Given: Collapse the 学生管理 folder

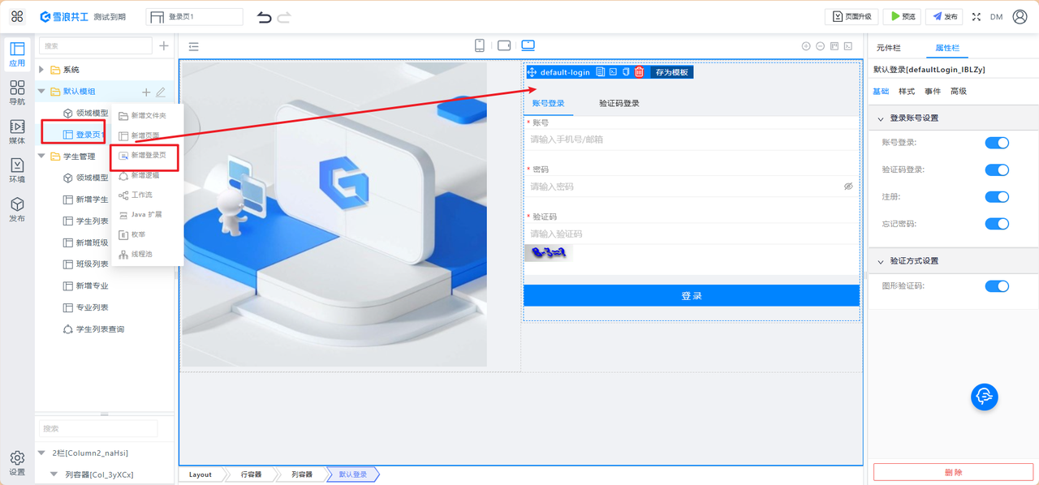Looking at the screenshot, I should pyautogui.click(x=41, y=157).
